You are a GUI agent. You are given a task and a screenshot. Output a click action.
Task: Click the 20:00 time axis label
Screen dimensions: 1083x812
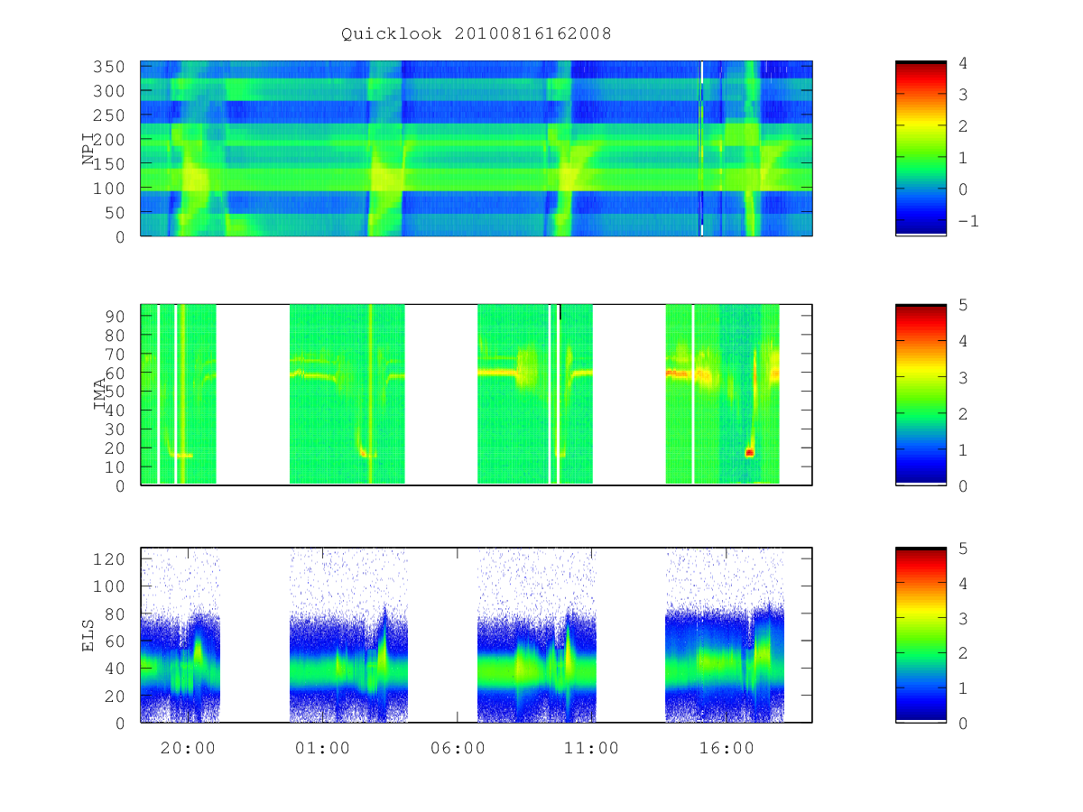click(188, 748)
